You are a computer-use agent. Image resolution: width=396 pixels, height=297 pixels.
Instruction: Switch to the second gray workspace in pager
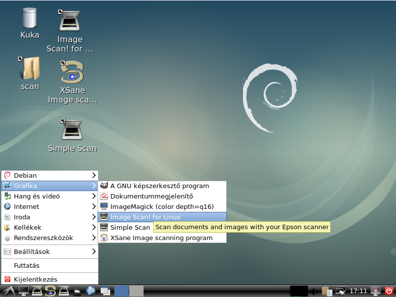pyautogui.click(x=137, y=291)
